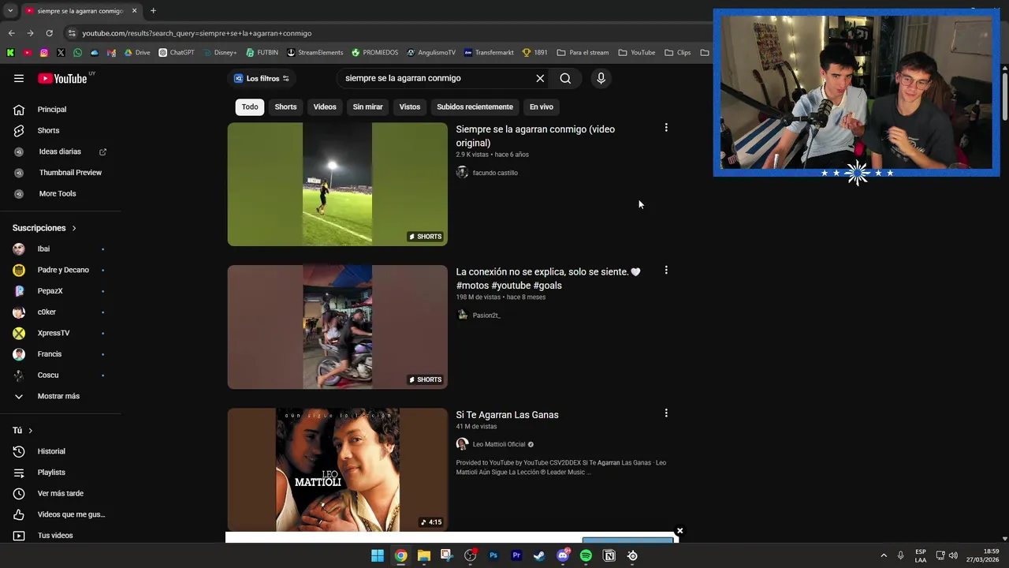
Task: Go back with the browser back arrow
Action: point(11,33)
